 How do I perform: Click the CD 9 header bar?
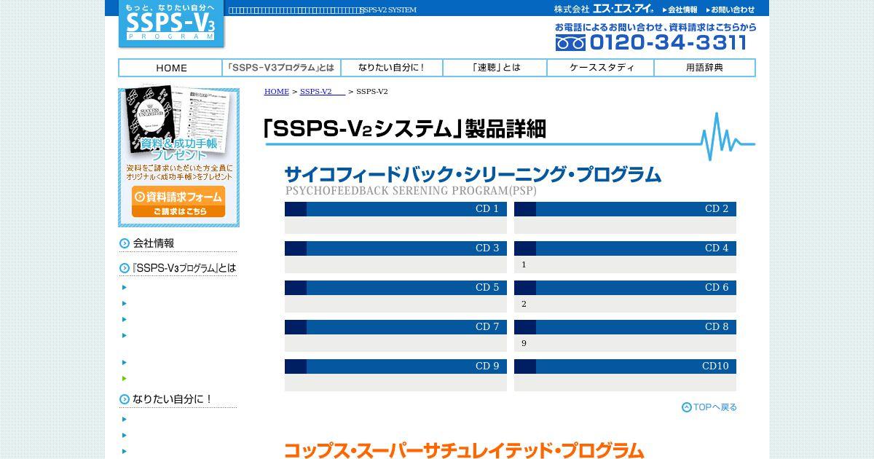[395, 366]
